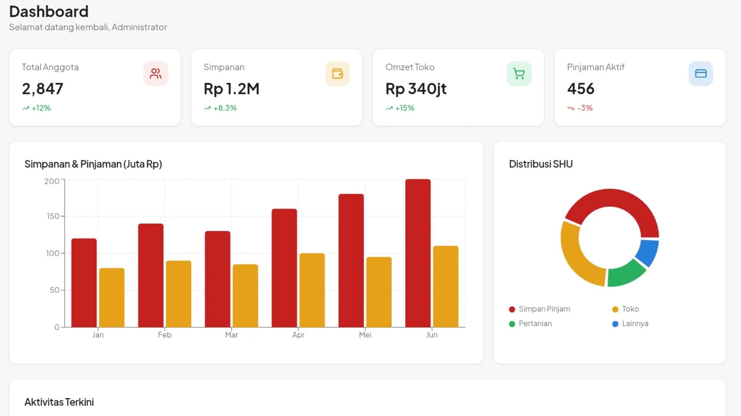Click the trending-up arrow beside +15%
Viewport: 741px width, 416px height.
pyautogui.click(x=389, y=108)
